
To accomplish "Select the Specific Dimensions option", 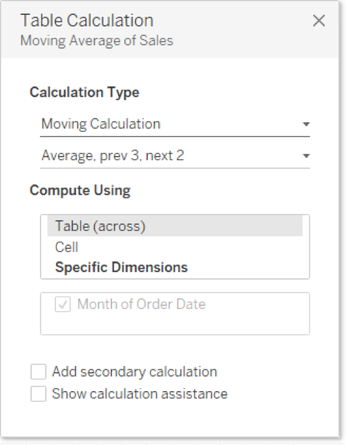I will (x=122, y=267).
